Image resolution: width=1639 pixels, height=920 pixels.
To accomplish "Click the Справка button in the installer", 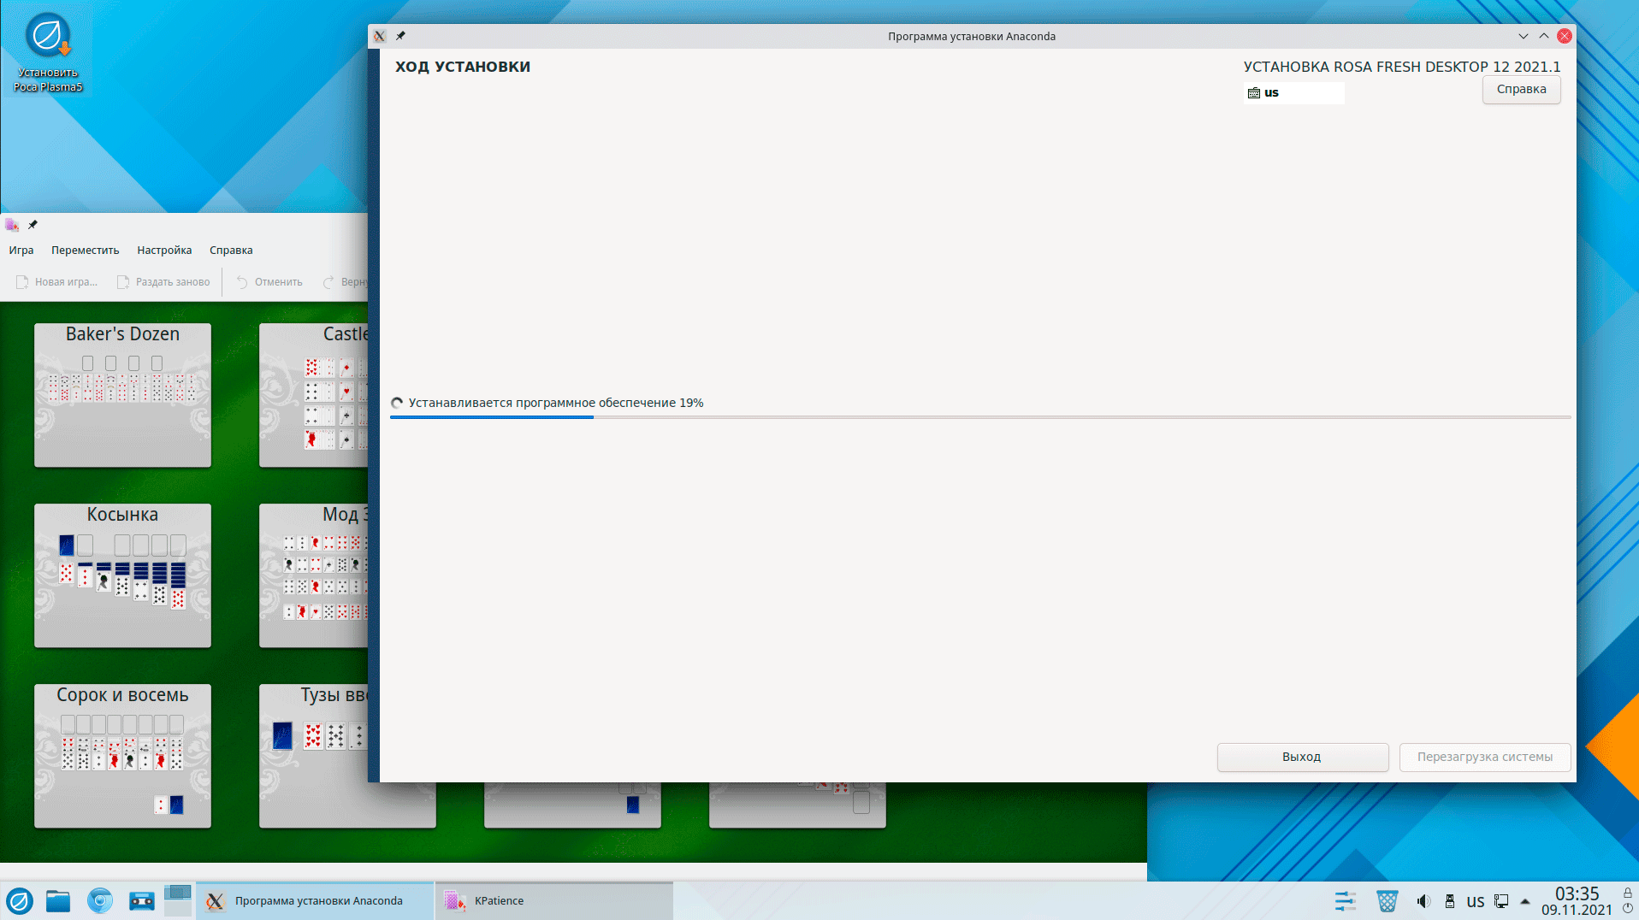I will [1521, 89].
